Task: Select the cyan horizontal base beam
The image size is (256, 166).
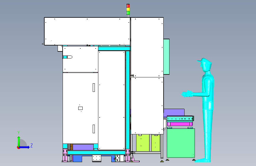Action: [96, 153]
